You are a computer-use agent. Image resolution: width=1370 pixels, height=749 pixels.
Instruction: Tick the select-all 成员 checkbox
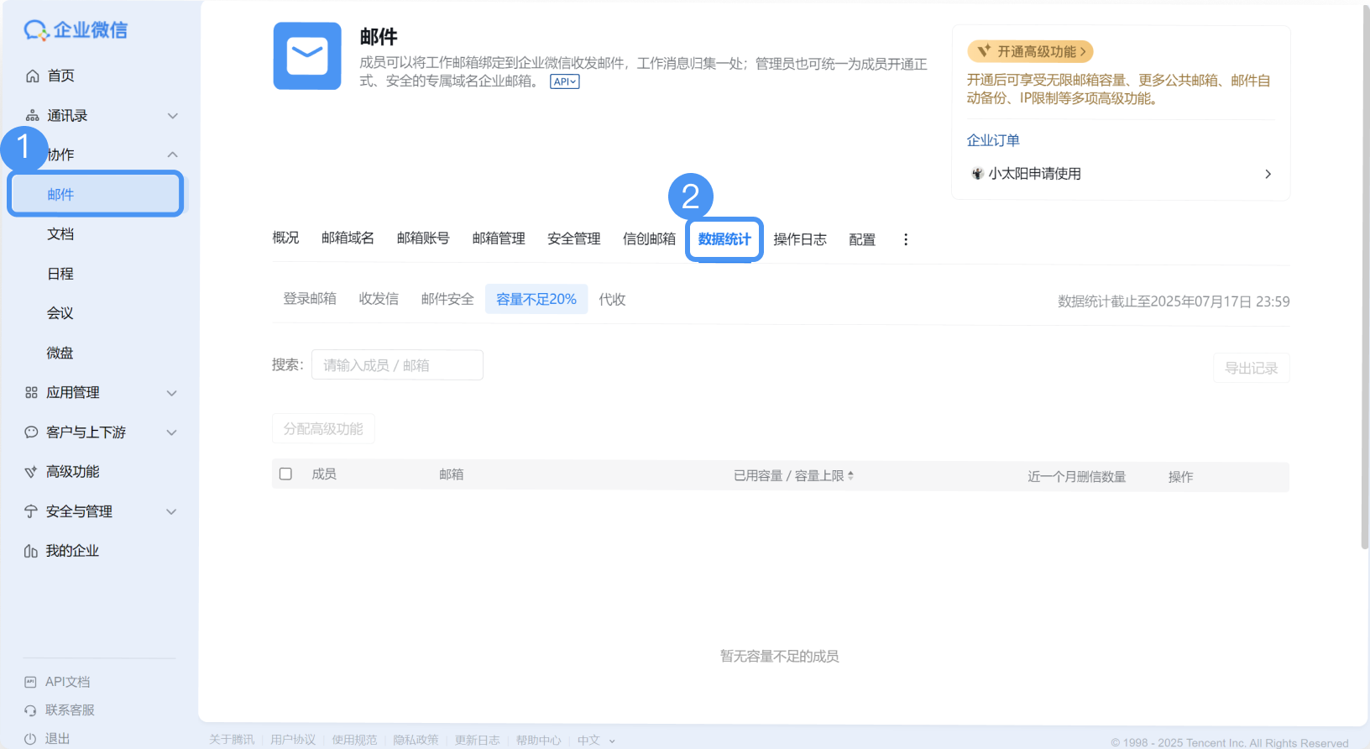coord(285,474)
